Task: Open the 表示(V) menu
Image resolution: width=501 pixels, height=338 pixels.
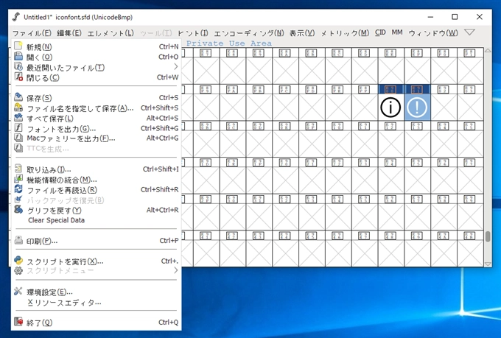Action: coord(302,33)
